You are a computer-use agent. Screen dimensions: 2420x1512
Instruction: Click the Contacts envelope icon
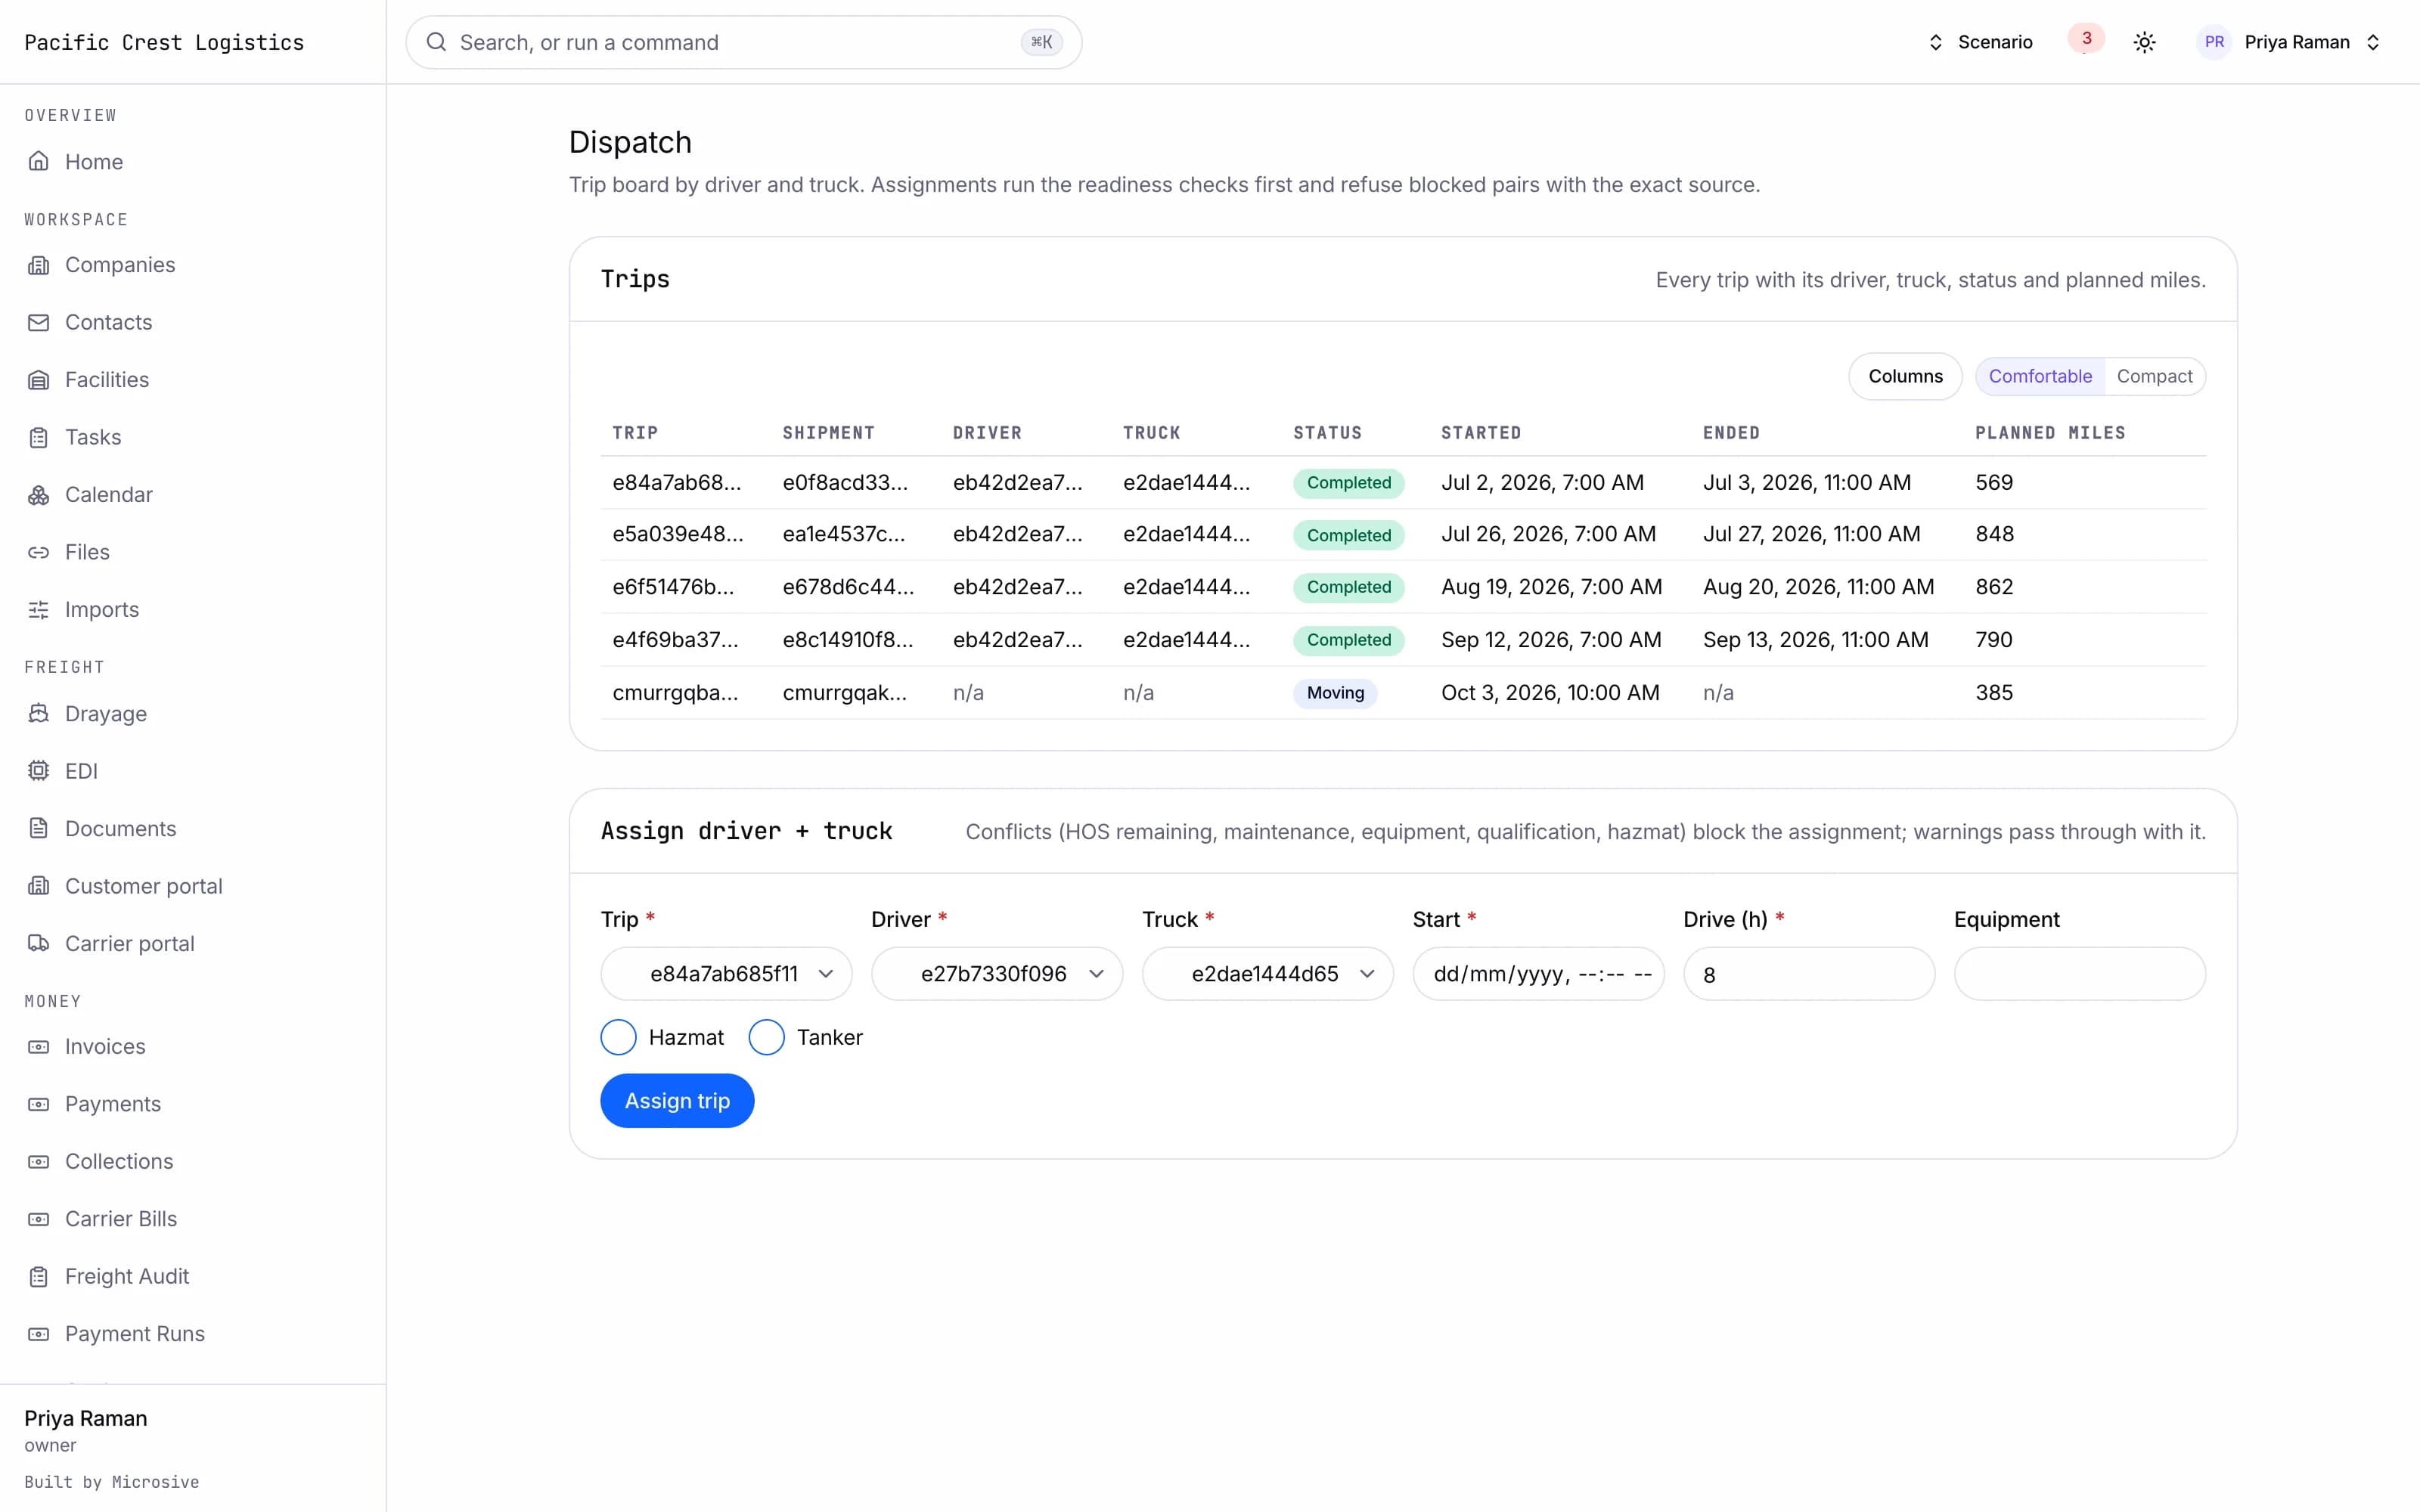pos(38,322)
